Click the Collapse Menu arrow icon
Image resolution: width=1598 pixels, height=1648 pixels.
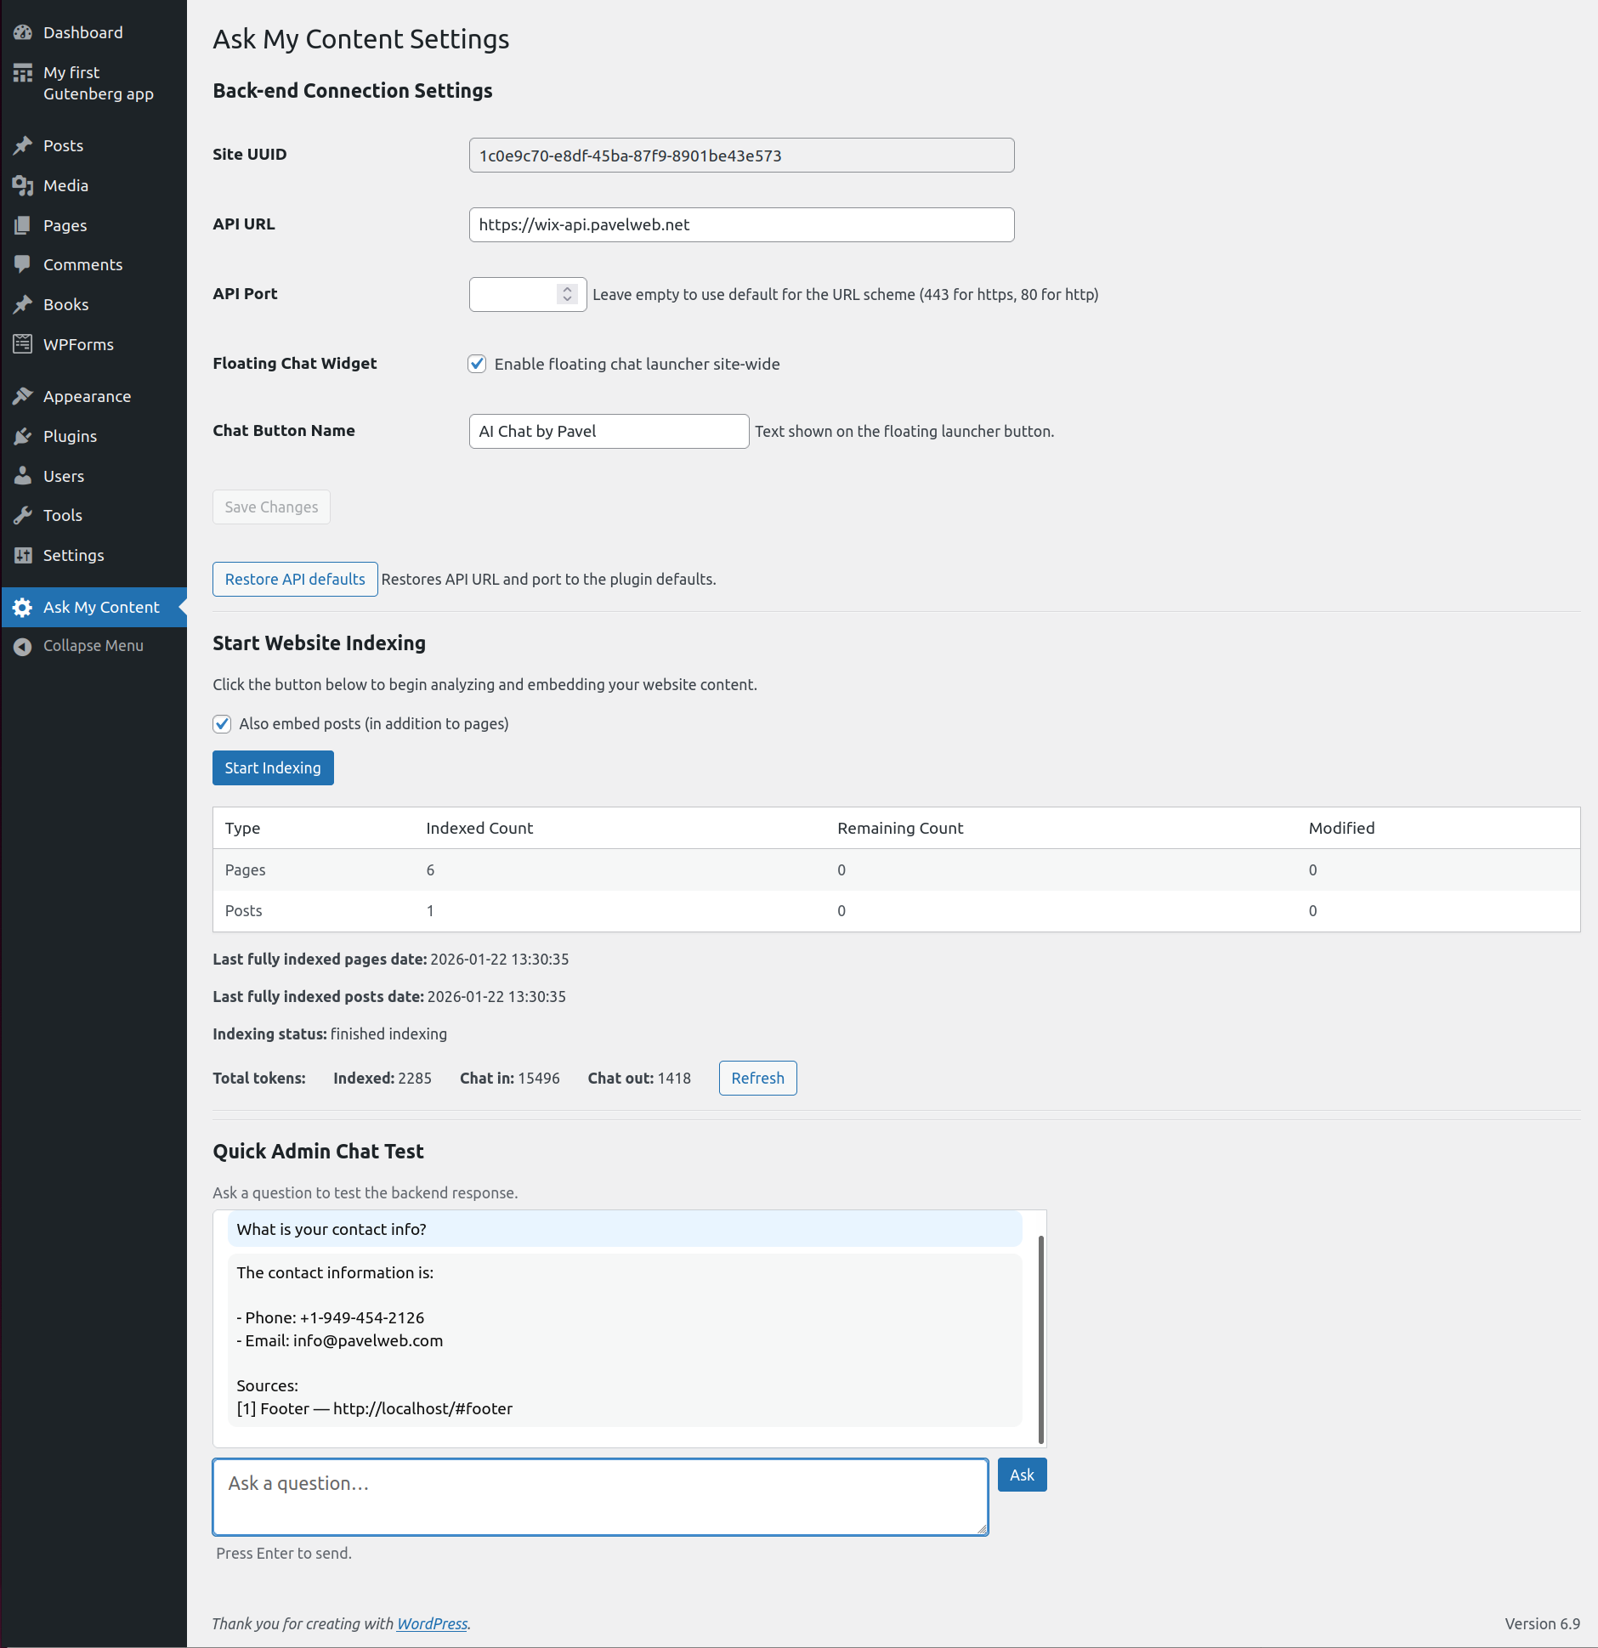pos(23,647)
